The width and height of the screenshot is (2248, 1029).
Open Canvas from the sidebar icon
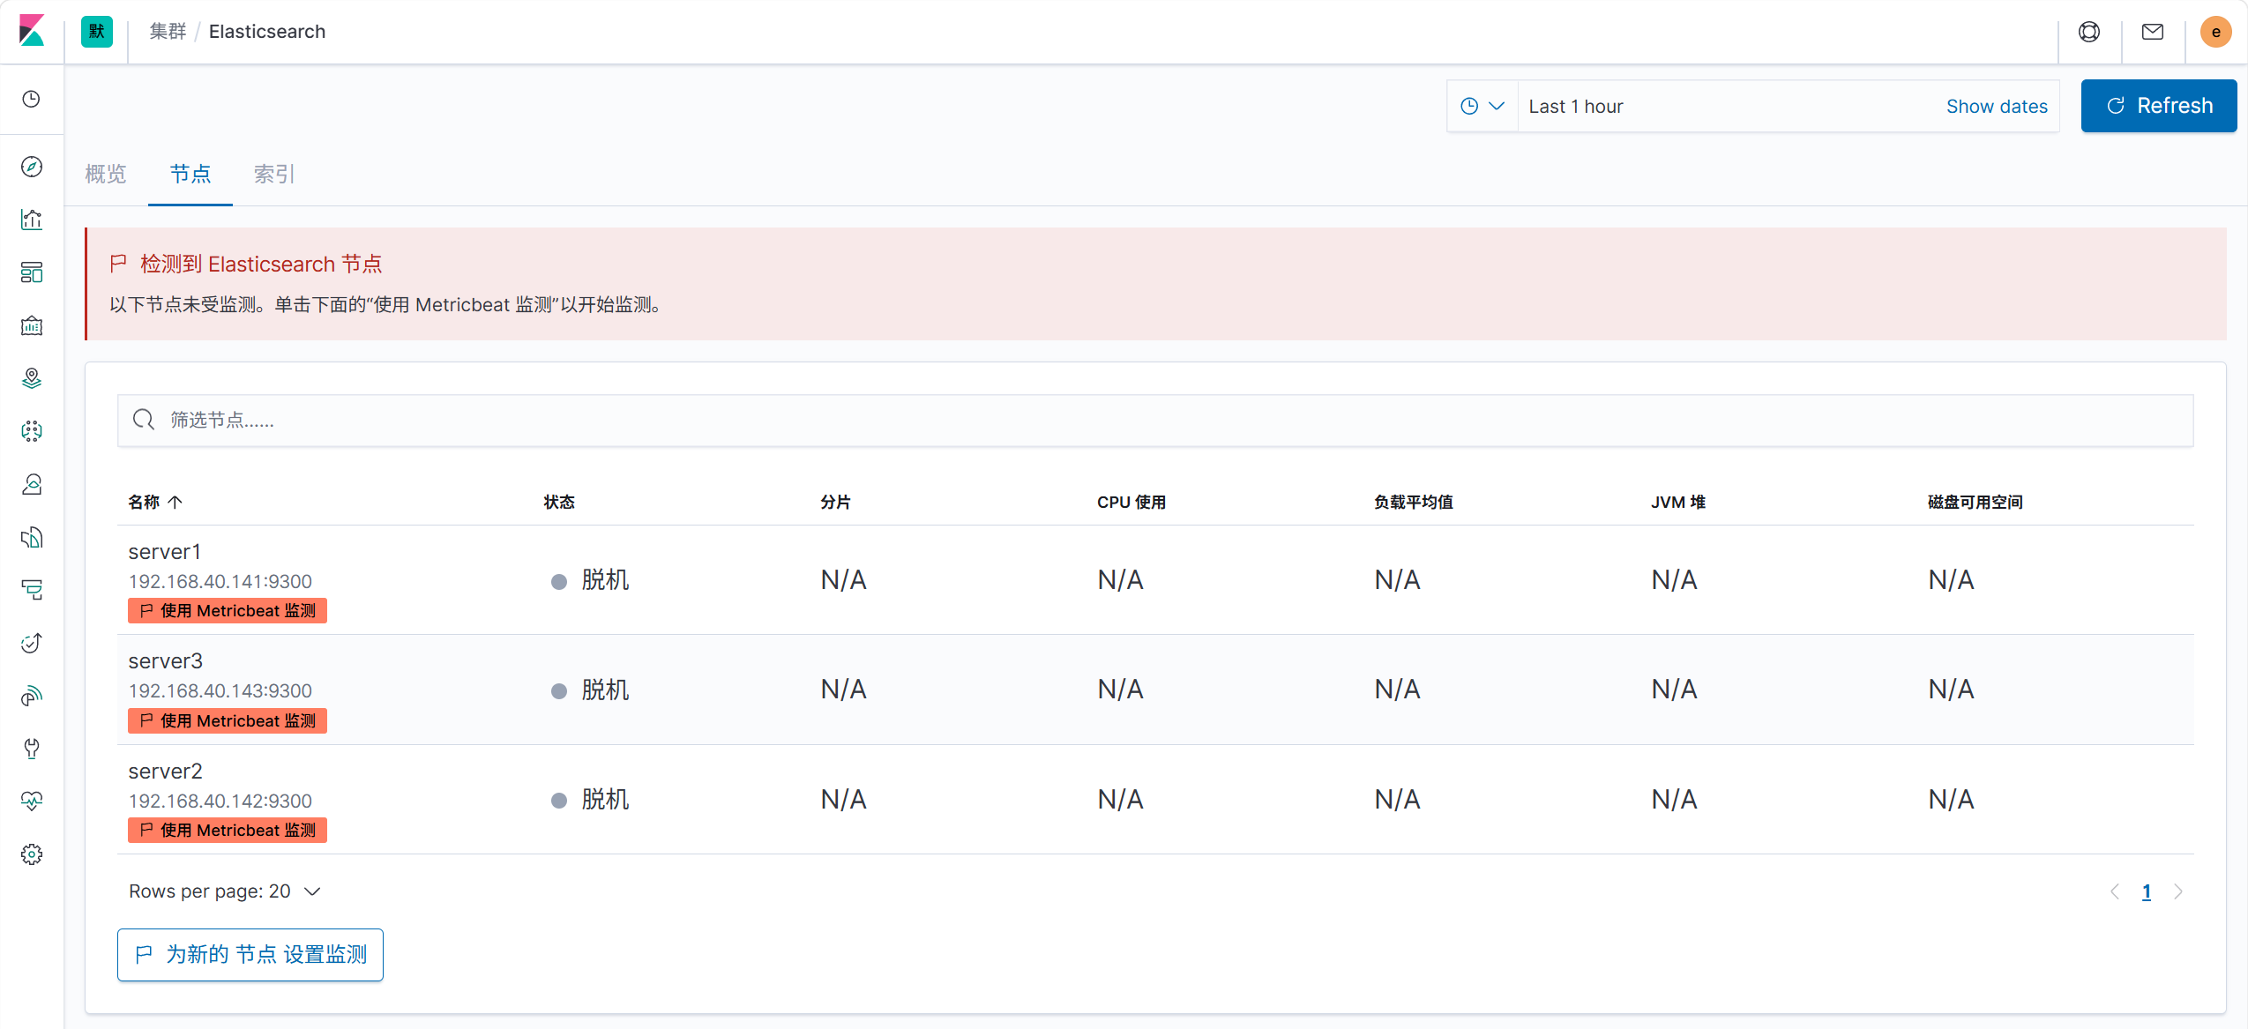(32, 325)
